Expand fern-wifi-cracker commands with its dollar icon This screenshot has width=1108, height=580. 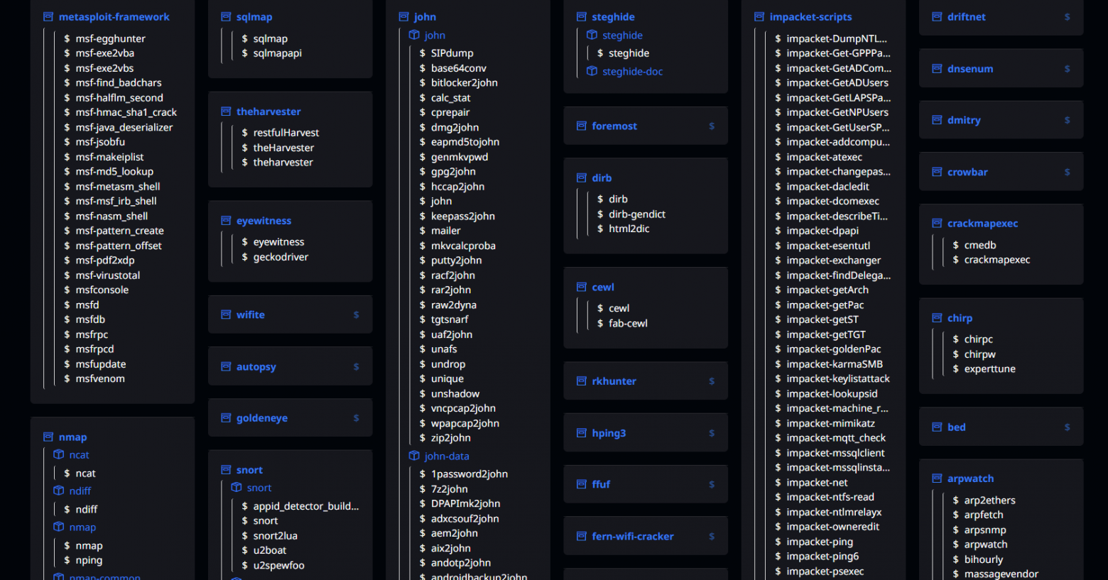[x=712, y=537]
